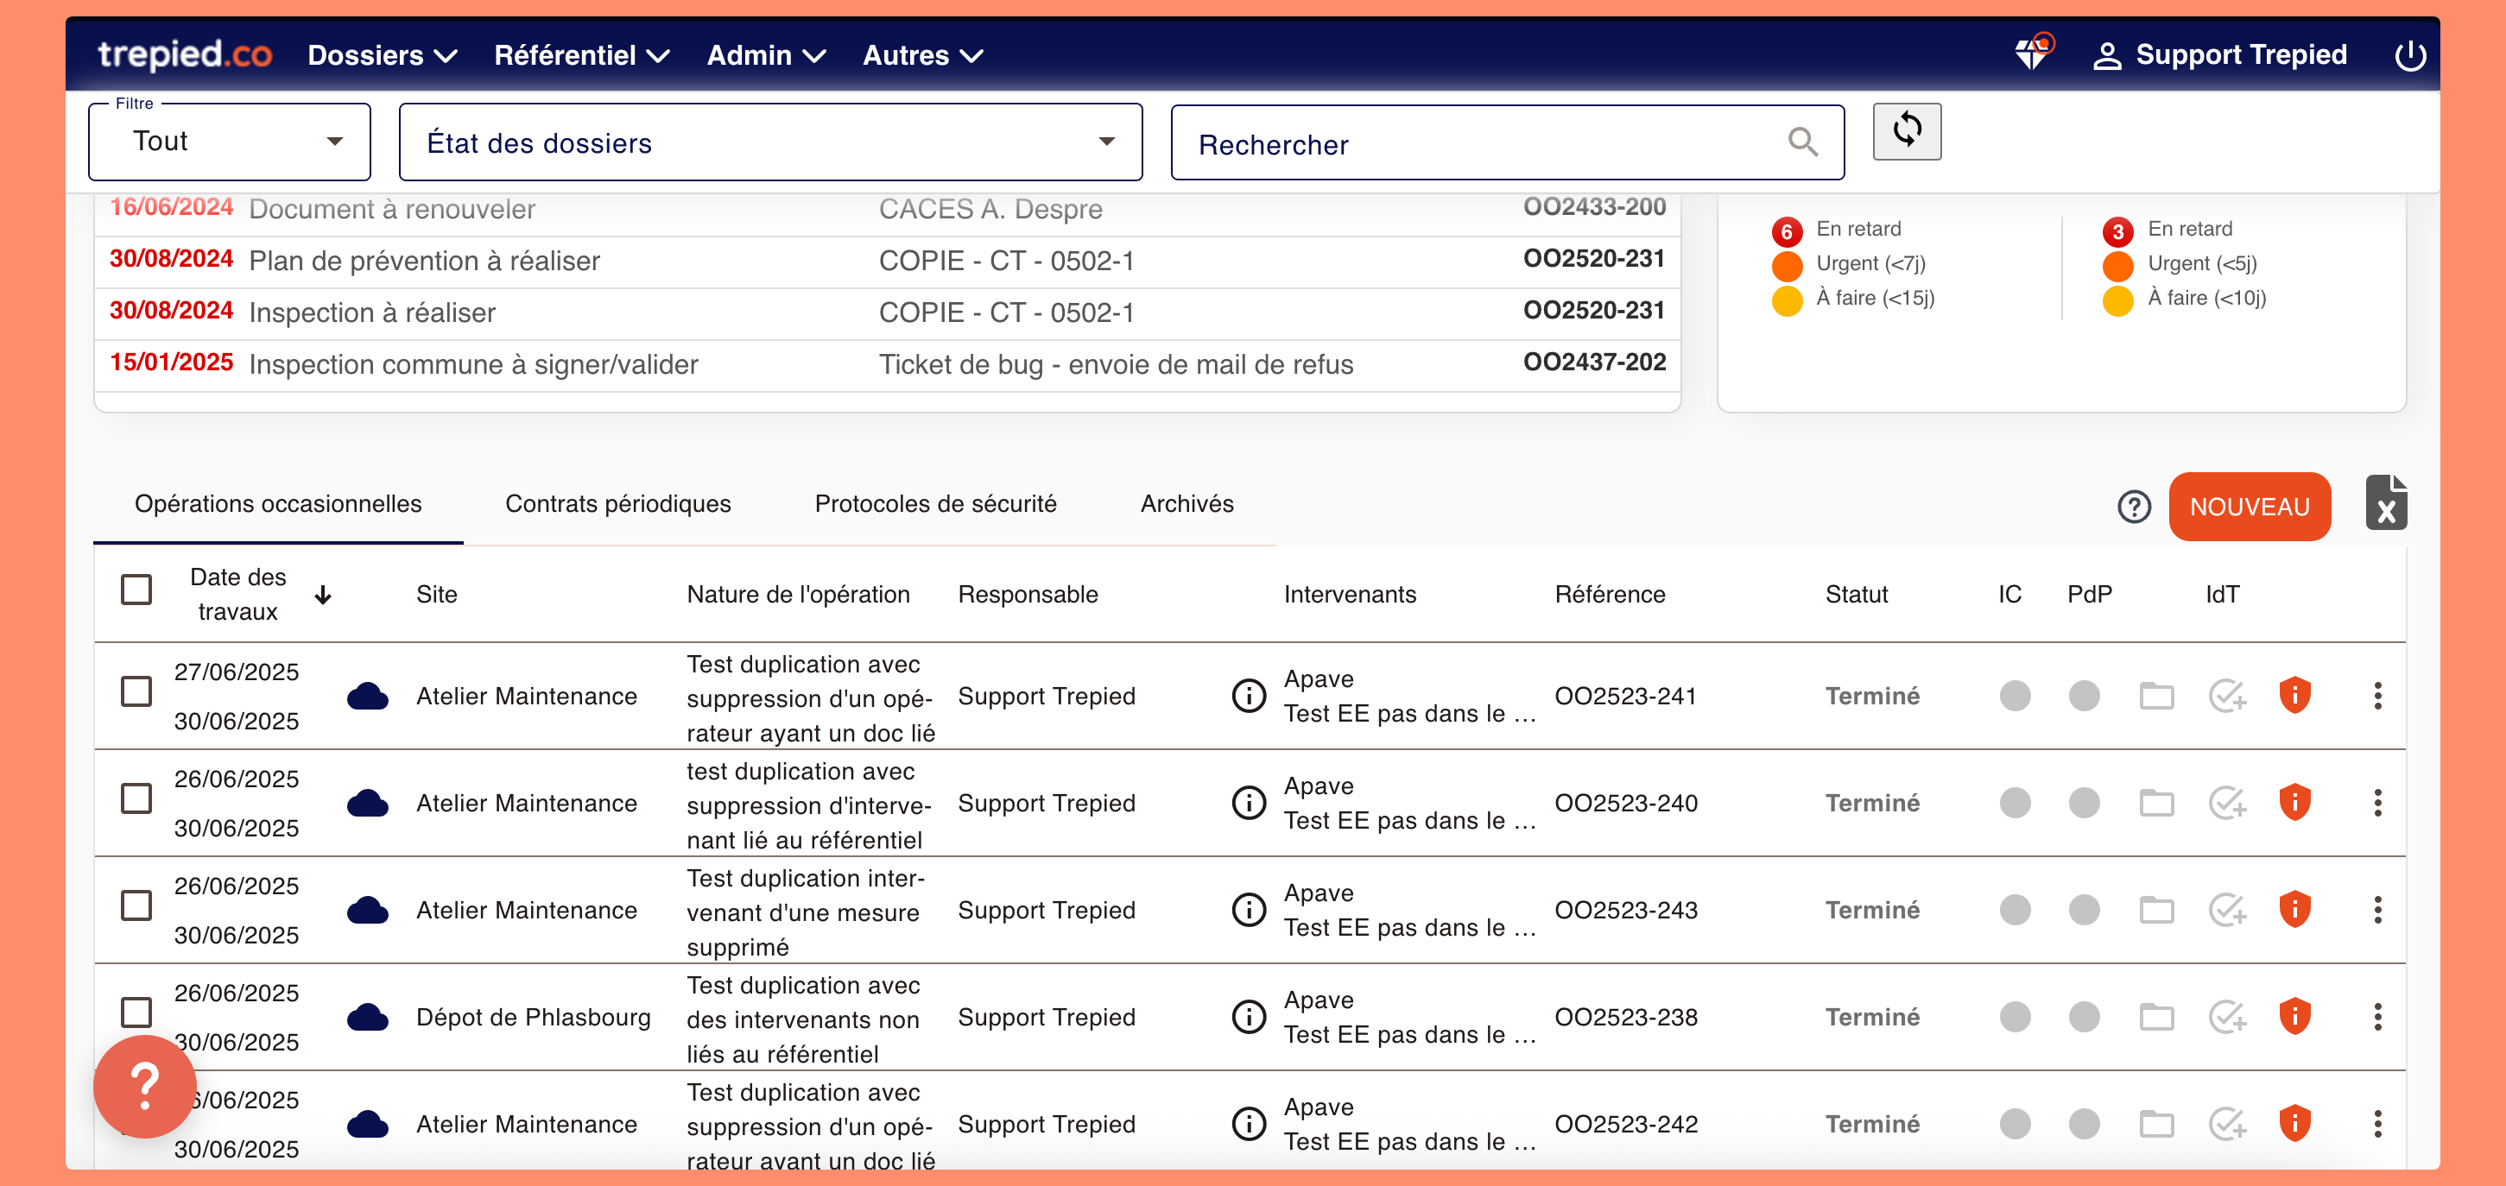Tick the checkbox for row OO2523-243

point(136,905)
